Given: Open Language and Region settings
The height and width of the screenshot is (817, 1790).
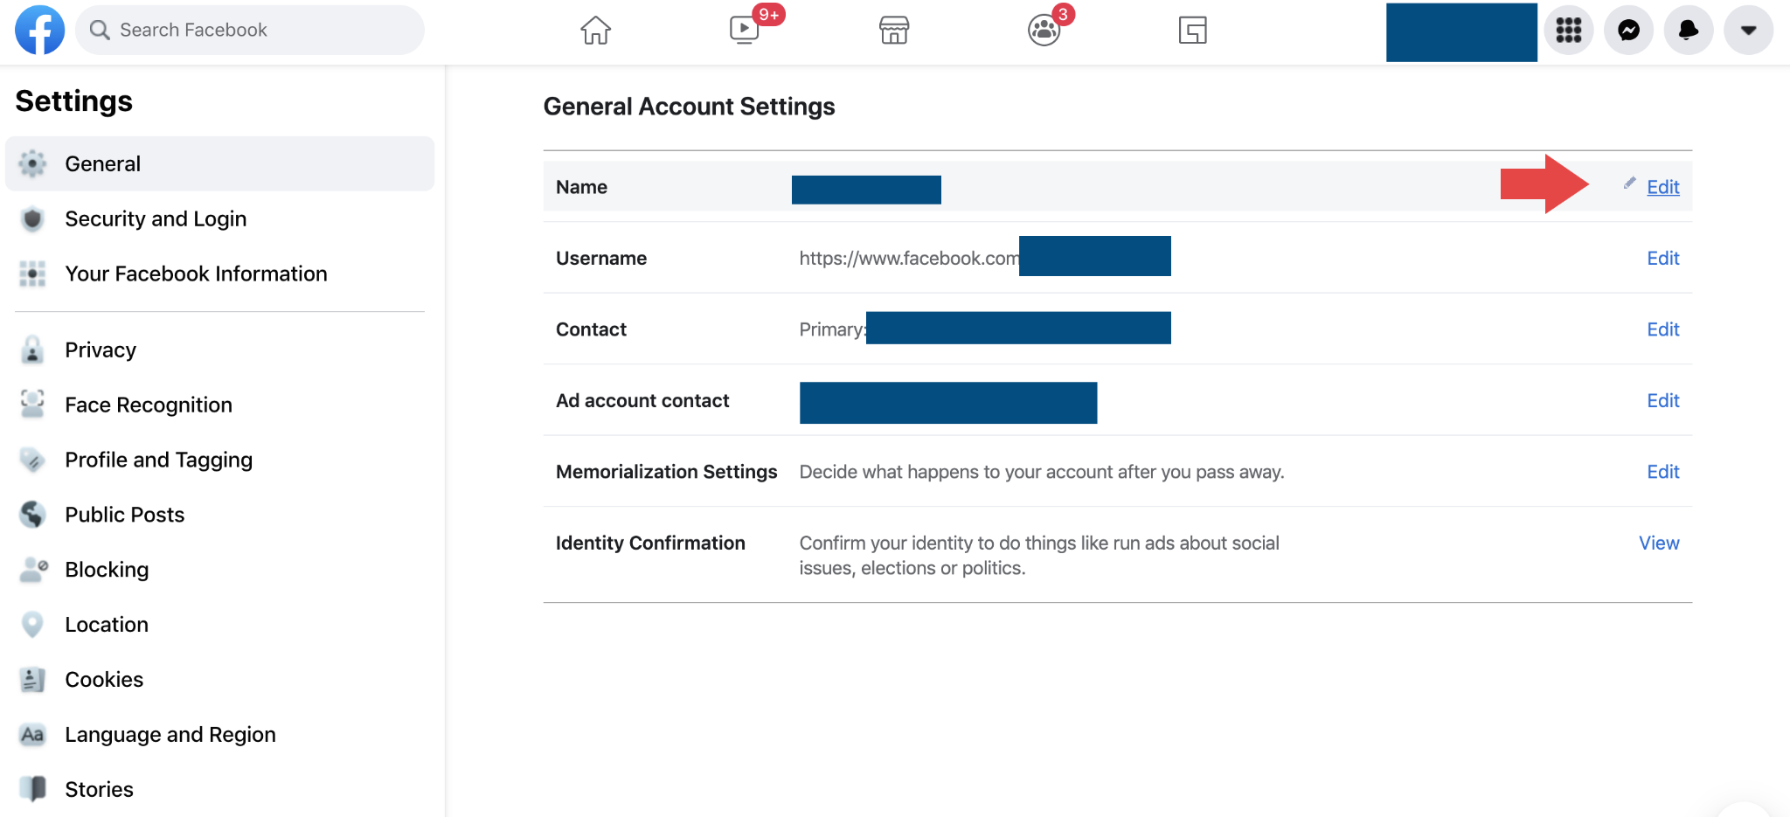Looking at the screenshot, I should pos(219,735).
